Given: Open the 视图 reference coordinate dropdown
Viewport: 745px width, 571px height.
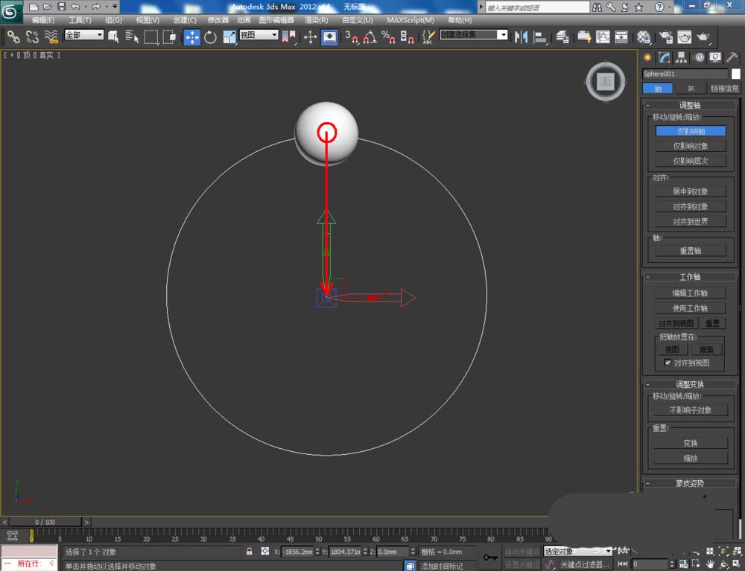Looking at the screenshot, I should pos(259,35).
